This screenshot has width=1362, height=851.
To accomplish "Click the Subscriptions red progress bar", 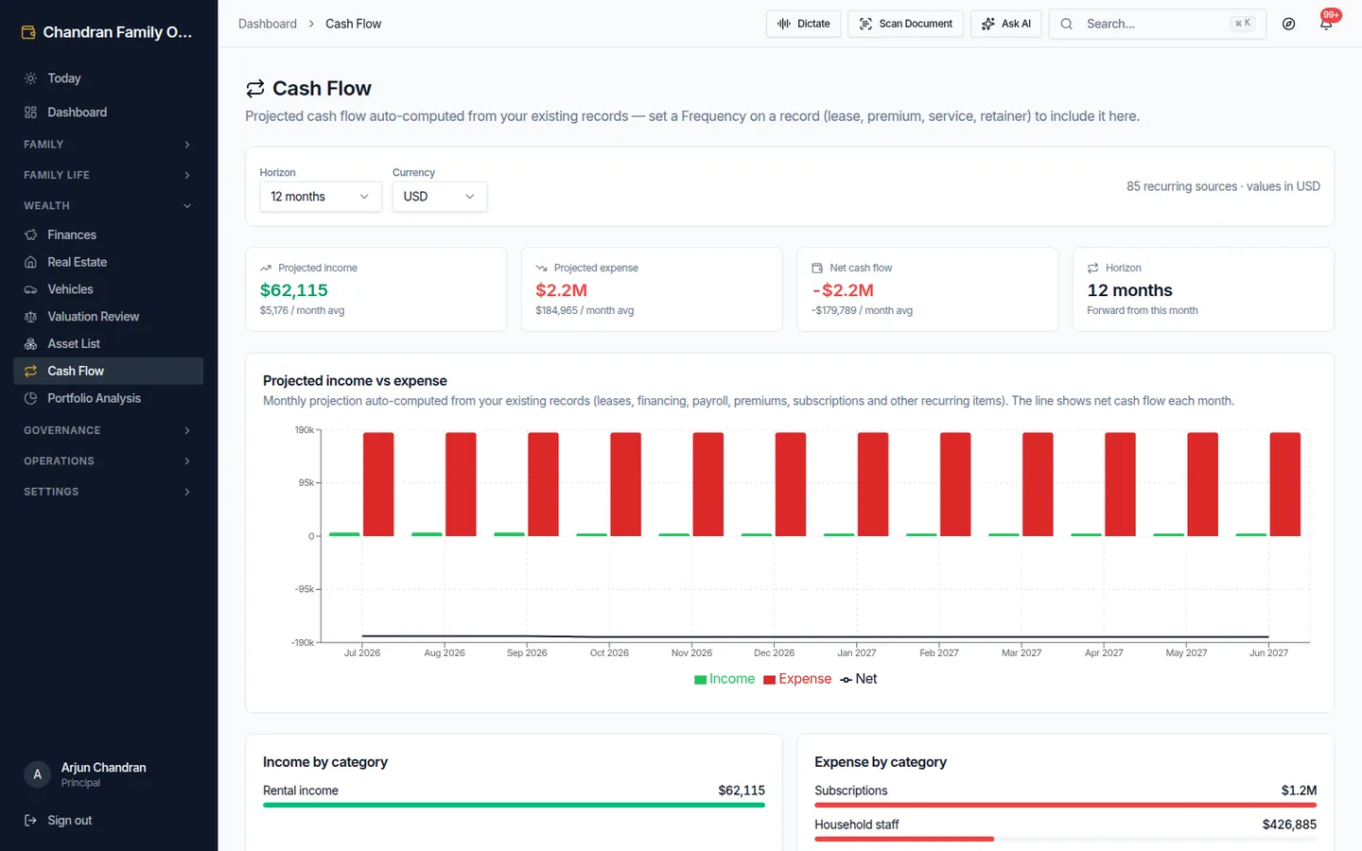I will click(1065, 805).
